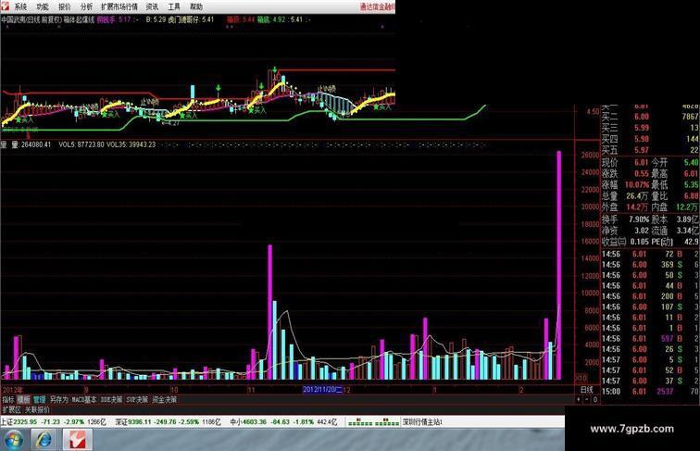Switch to DDE决策 template
The image size is (700, 451).
click(x=111, y=400)
